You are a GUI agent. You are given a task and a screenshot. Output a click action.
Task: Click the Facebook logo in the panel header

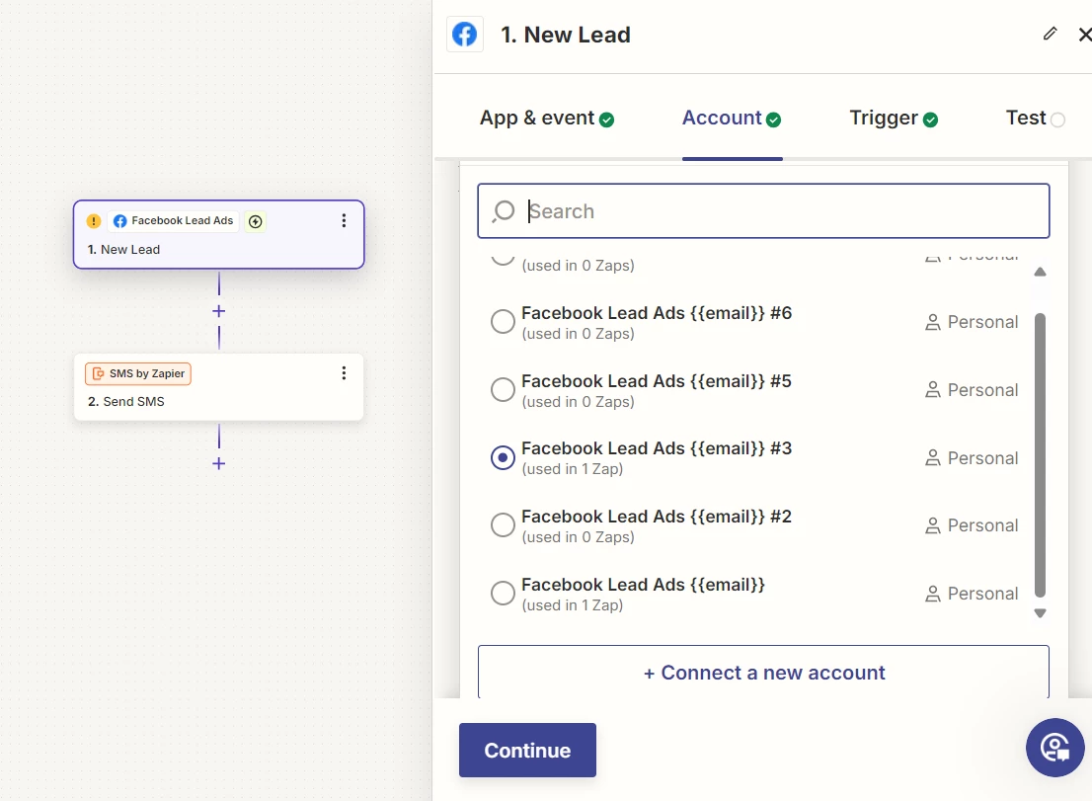click(x=465, y=35)
